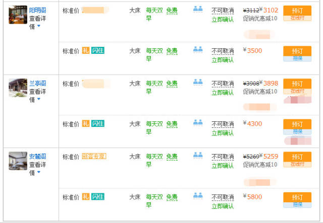Click the guest occupancy icon on ¥3102 rate

[x=197, y=9]
